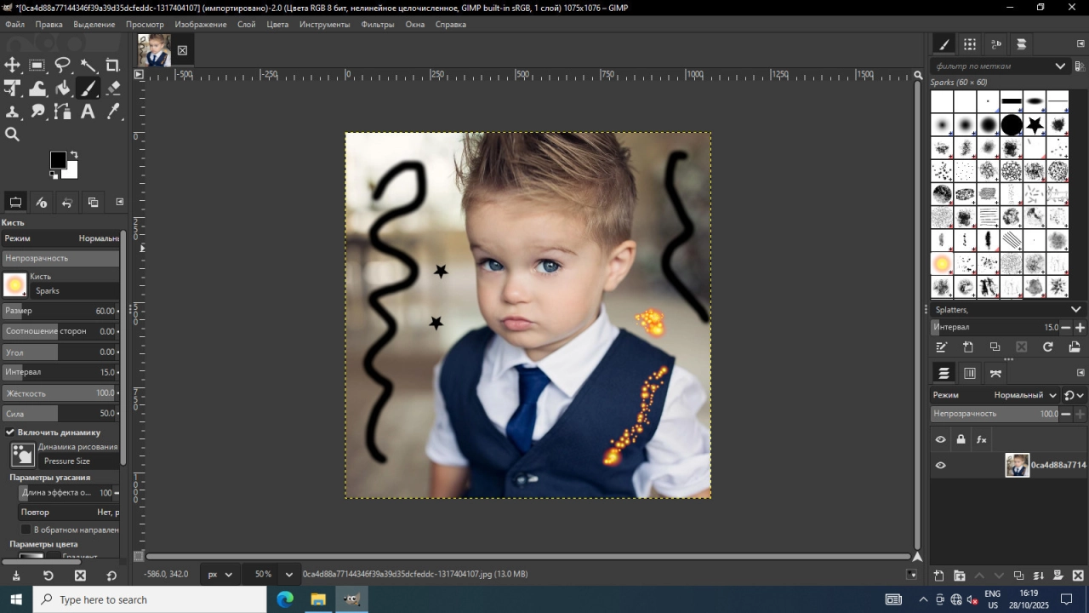Open the layer mode group switch dropdown
Screen dimensions: 1089x613
coord(1073,395)
